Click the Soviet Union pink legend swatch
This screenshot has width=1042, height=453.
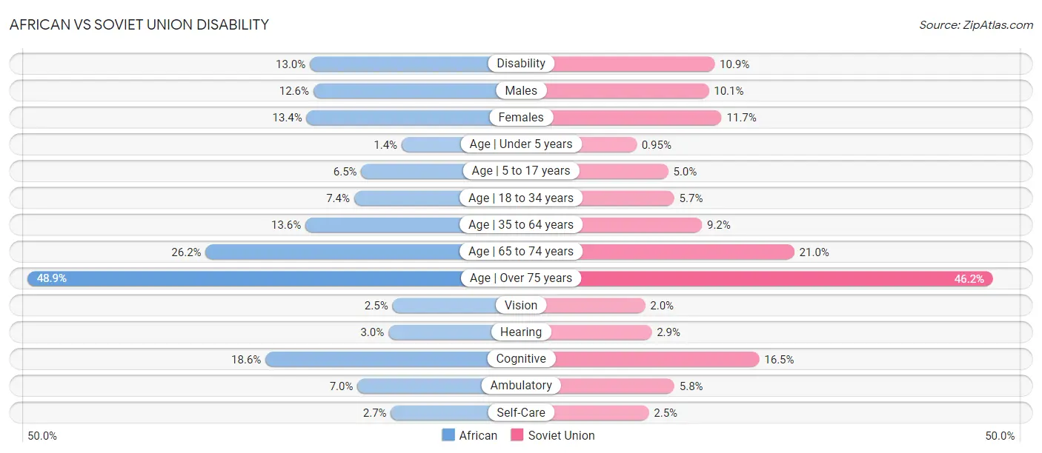[517, 435]
